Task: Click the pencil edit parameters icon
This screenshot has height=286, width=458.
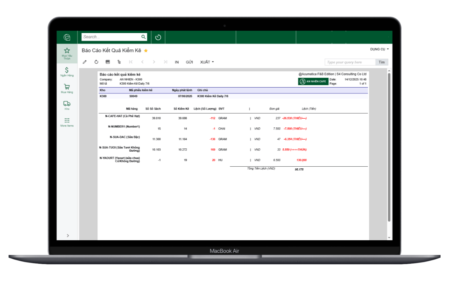Action: pyautogui.click(x=85, y=62)
